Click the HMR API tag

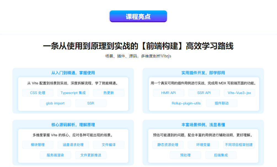[168, 93]
